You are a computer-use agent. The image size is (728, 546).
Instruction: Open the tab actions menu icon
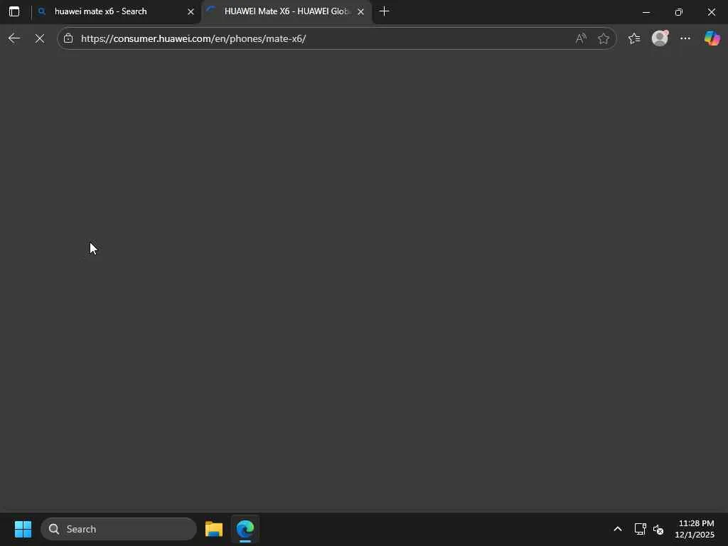(14, 11)
